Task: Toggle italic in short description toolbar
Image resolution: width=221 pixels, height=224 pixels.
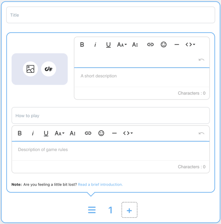Action: [95, 45]
